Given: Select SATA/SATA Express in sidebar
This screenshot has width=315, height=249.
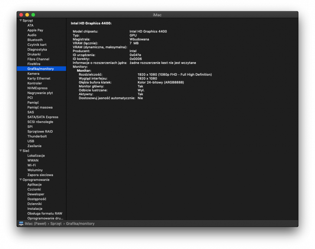Looking at the screenshot, I should coord(43,117).
